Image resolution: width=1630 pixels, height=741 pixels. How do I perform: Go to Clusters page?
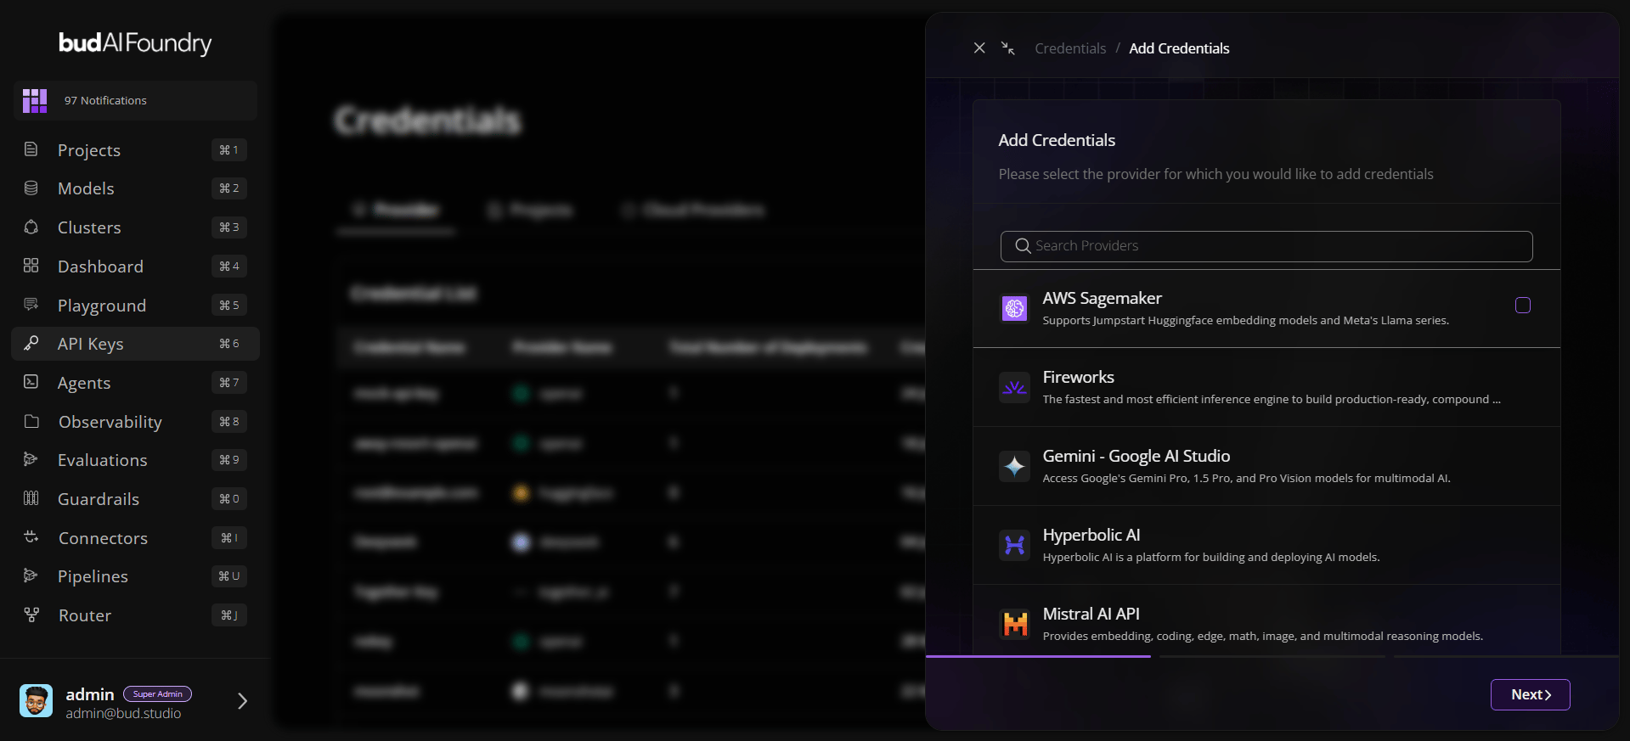[136, 227]
